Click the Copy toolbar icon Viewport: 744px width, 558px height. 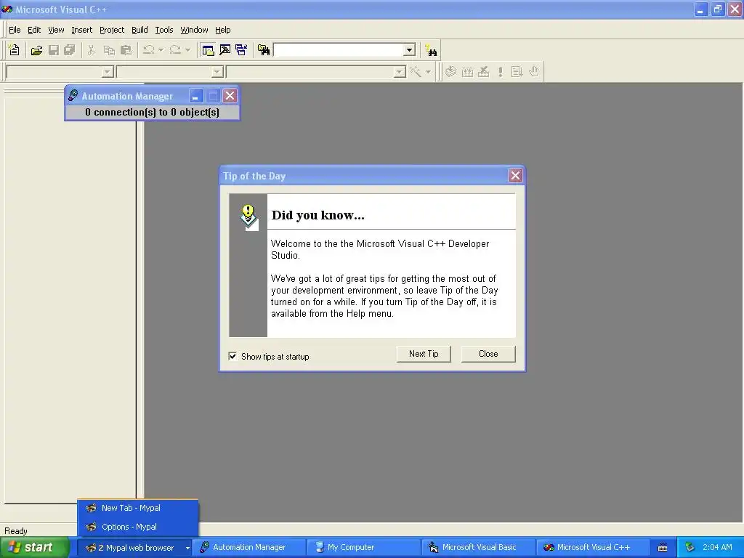click(x=109, y=50)
